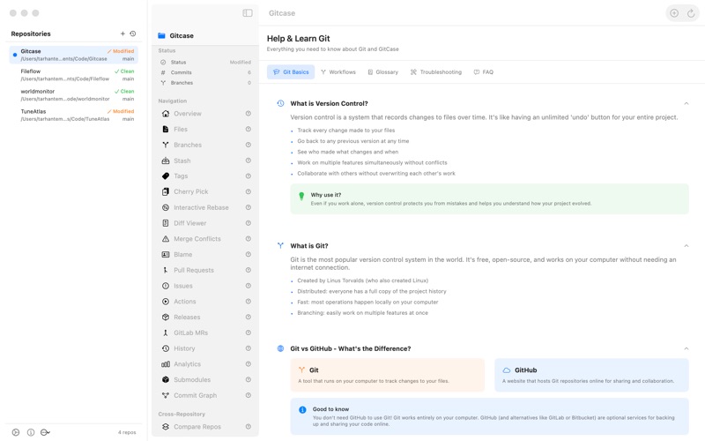Click the Cherry Pick icon
The width and height of the screenshot is (705, 441).
pyautogui.click(x=166, y=191)
